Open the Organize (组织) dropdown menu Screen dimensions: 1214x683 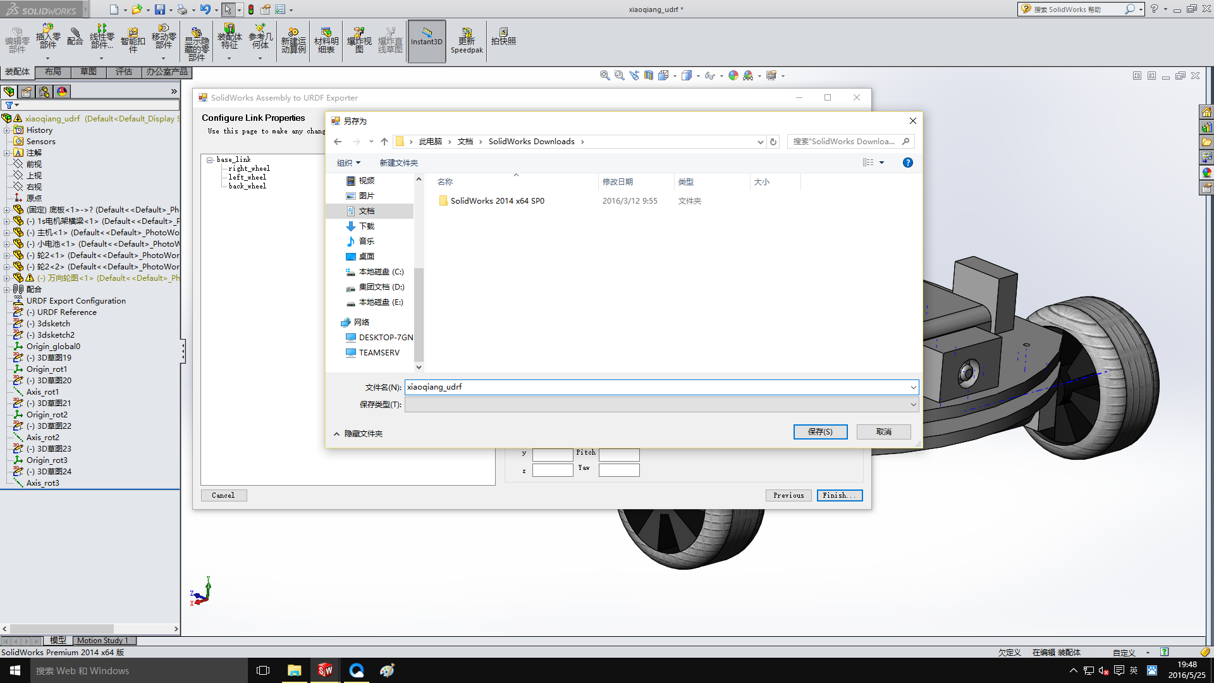348,163
